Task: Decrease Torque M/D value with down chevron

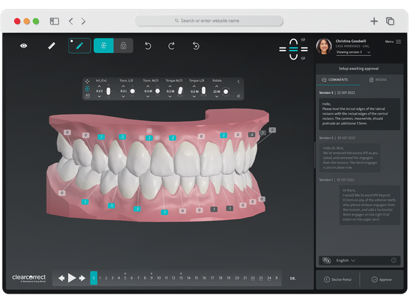Action: click(x=170, y=96)
